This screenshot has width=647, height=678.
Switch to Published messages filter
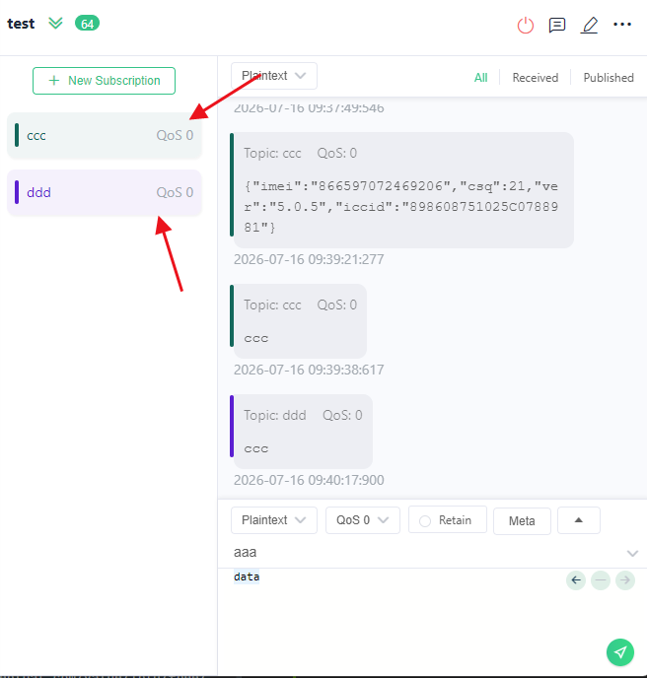coord(609,78)
